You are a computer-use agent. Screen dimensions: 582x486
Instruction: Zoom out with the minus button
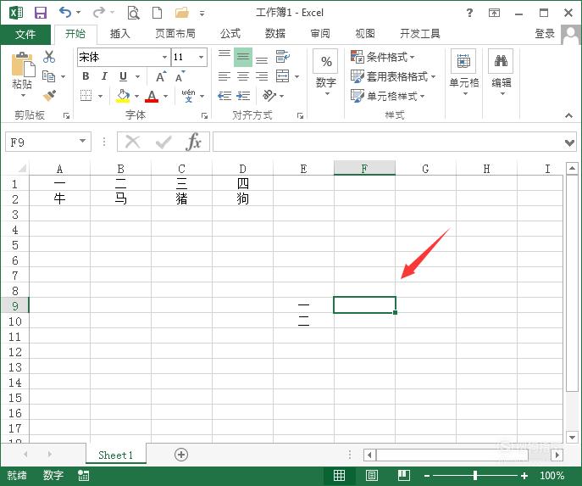click(x=427, y=475)
